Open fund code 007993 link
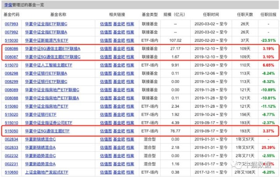The image size is (280, 177). pyautogui.click(x=11, y=24)
